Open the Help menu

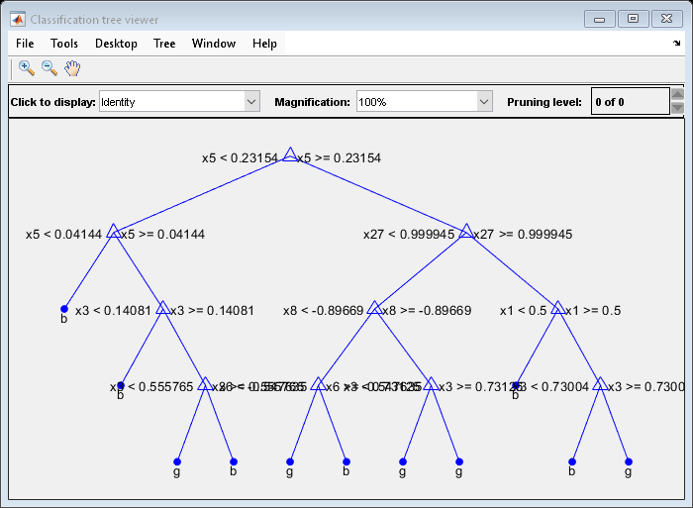[264, 44]
